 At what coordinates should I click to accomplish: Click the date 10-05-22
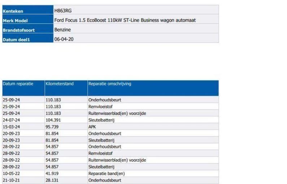11,174
